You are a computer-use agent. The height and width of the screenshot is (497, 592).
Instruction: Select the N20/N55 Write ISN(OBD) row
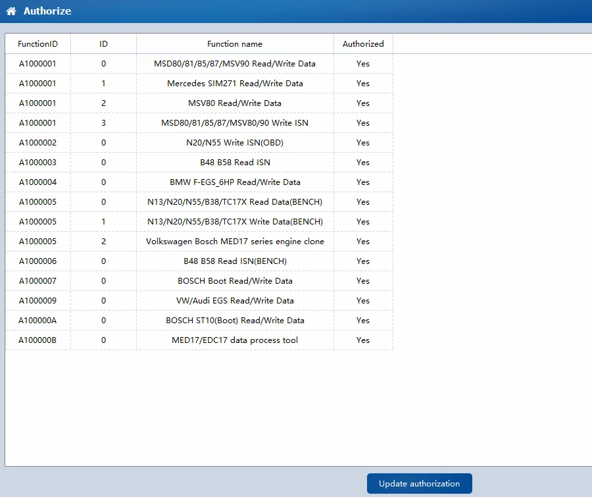pos(234,143)
